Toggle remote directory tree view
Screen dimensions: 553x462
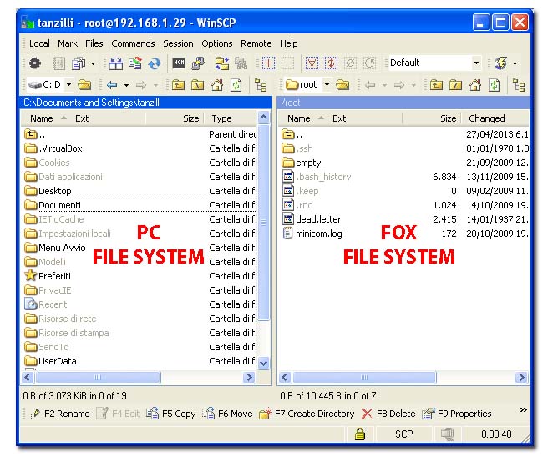tap(519, 85)
